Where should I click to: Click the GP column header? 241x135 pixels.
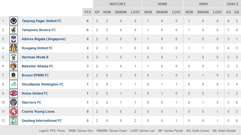point(97,12)
